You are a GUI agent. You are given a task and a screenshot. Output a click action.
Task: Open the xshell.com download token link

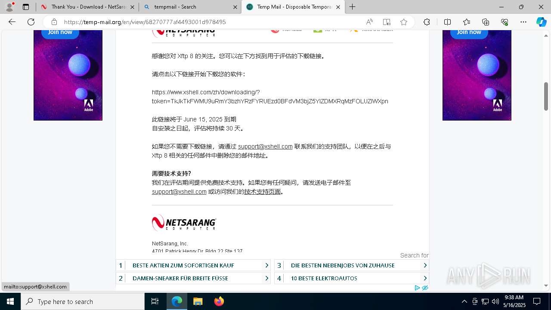[270, 97]
